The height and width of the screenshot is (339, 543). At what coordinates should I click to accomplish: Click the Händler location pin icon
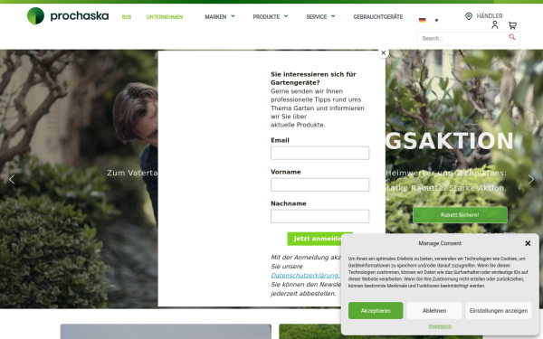point(469,16)
